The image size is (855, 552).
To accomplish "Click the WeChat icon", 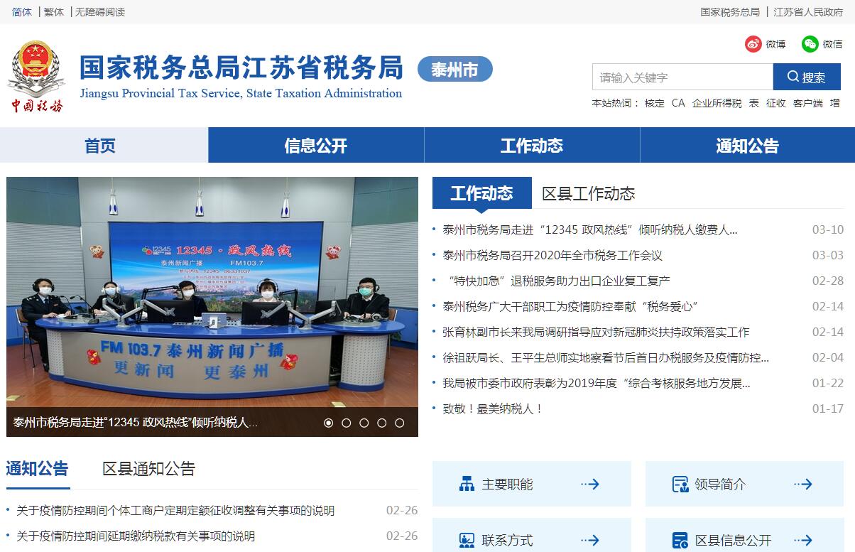I will click(810, 44).
